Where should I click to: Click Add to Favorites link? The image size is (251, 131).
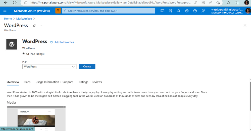point(64,42)
